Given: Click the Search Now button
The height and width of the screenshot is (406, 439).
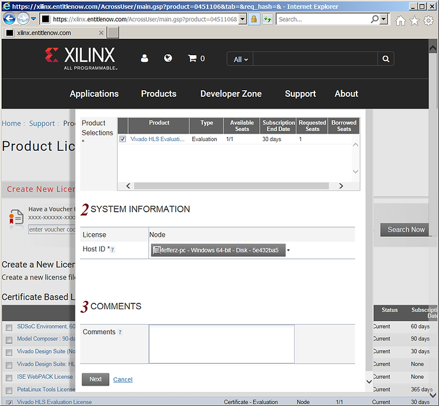Looking at the screenshot, I should pos(406,230).
